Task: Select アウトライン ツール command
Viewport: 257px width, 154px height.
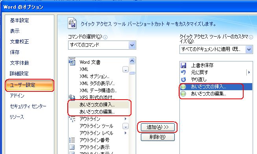Action: pos(96,126)
